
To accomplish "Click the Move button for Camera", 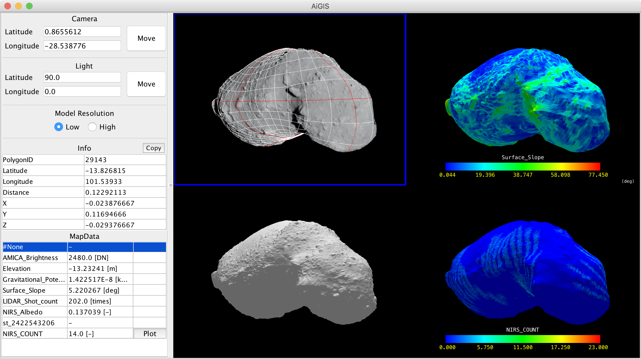I will (146, 38).
